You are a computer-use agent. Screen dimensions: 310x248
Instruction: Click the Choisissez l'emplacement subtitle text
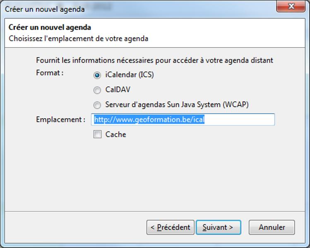(79, 38)
